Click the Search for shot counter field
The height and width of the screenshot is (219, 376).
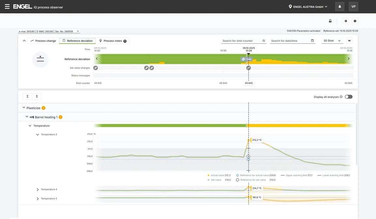pos(242,41)
